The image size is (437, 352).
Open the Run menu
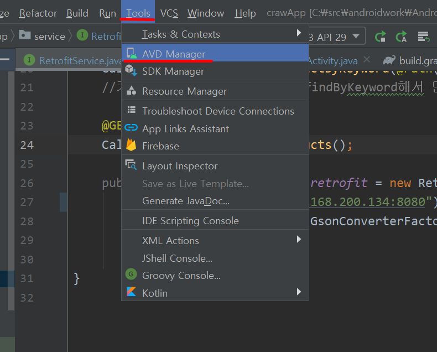tap(107, 13)
